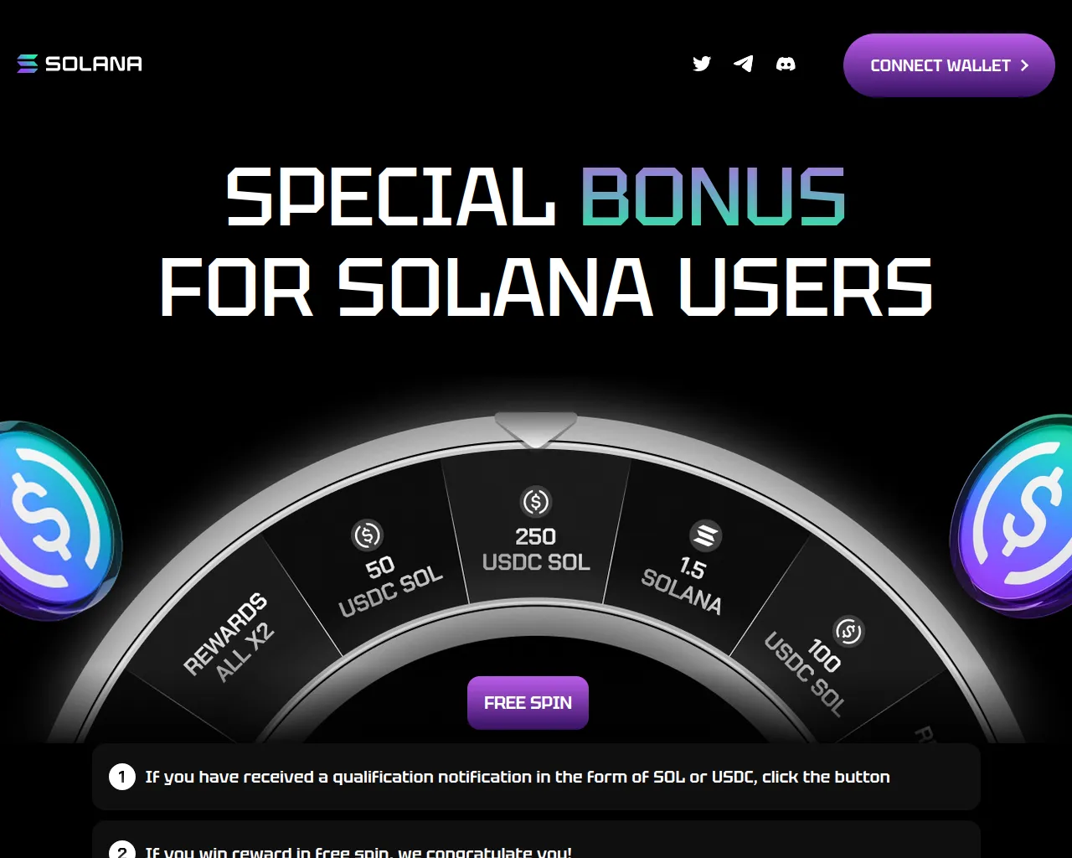Screen dimensions: 1072x858
Task: Click the USDC icon above 250 USDC SOL
Action: click(536, 501)
